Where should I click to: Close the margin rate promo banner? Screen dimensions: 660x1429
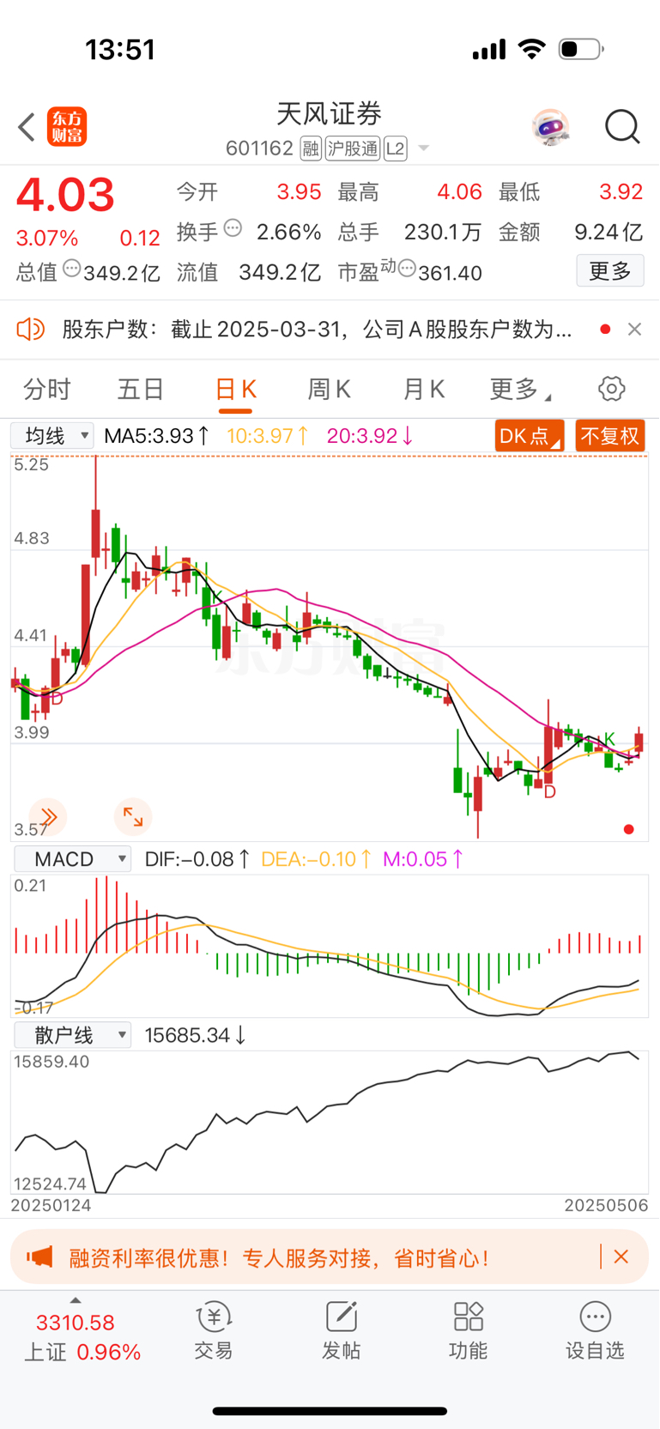[621, 1256]
